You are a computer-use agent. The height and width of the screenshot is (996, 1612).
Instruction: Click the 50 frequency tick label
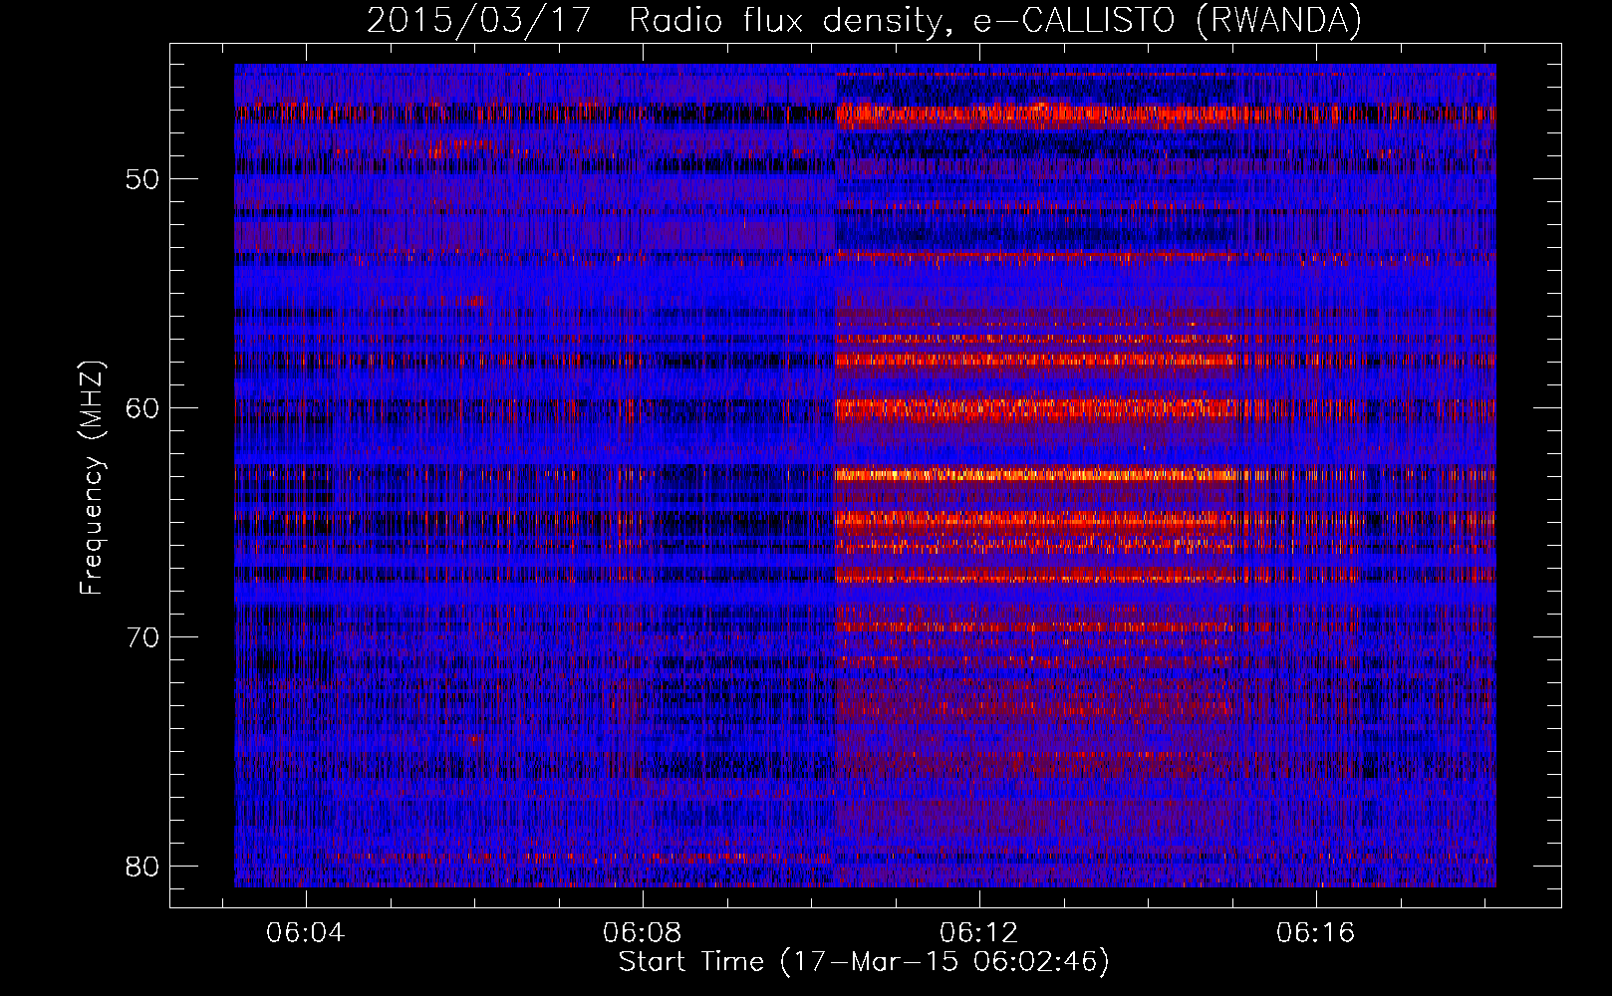[x=142, y=179]
